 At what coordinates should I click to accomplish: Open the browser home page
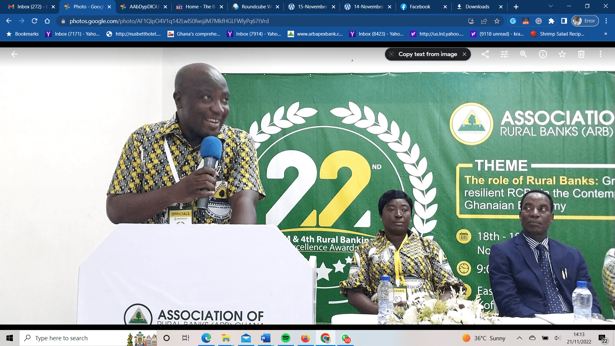pos(47,21)
